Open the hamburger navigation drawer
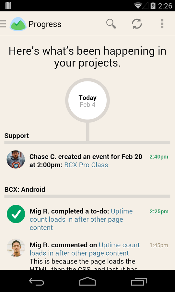175x292 pixels. tap(3, 24)
